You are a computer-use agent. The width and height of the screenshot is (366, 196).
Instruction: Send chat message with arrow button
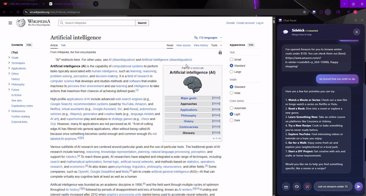pos(358,186)
